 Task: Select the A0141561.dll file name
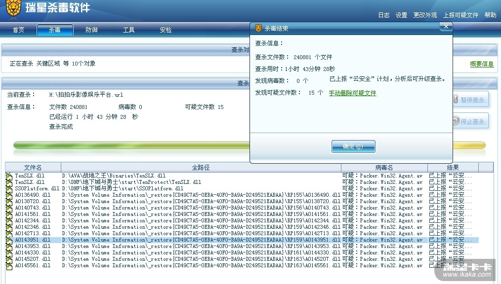pos(33,214)
